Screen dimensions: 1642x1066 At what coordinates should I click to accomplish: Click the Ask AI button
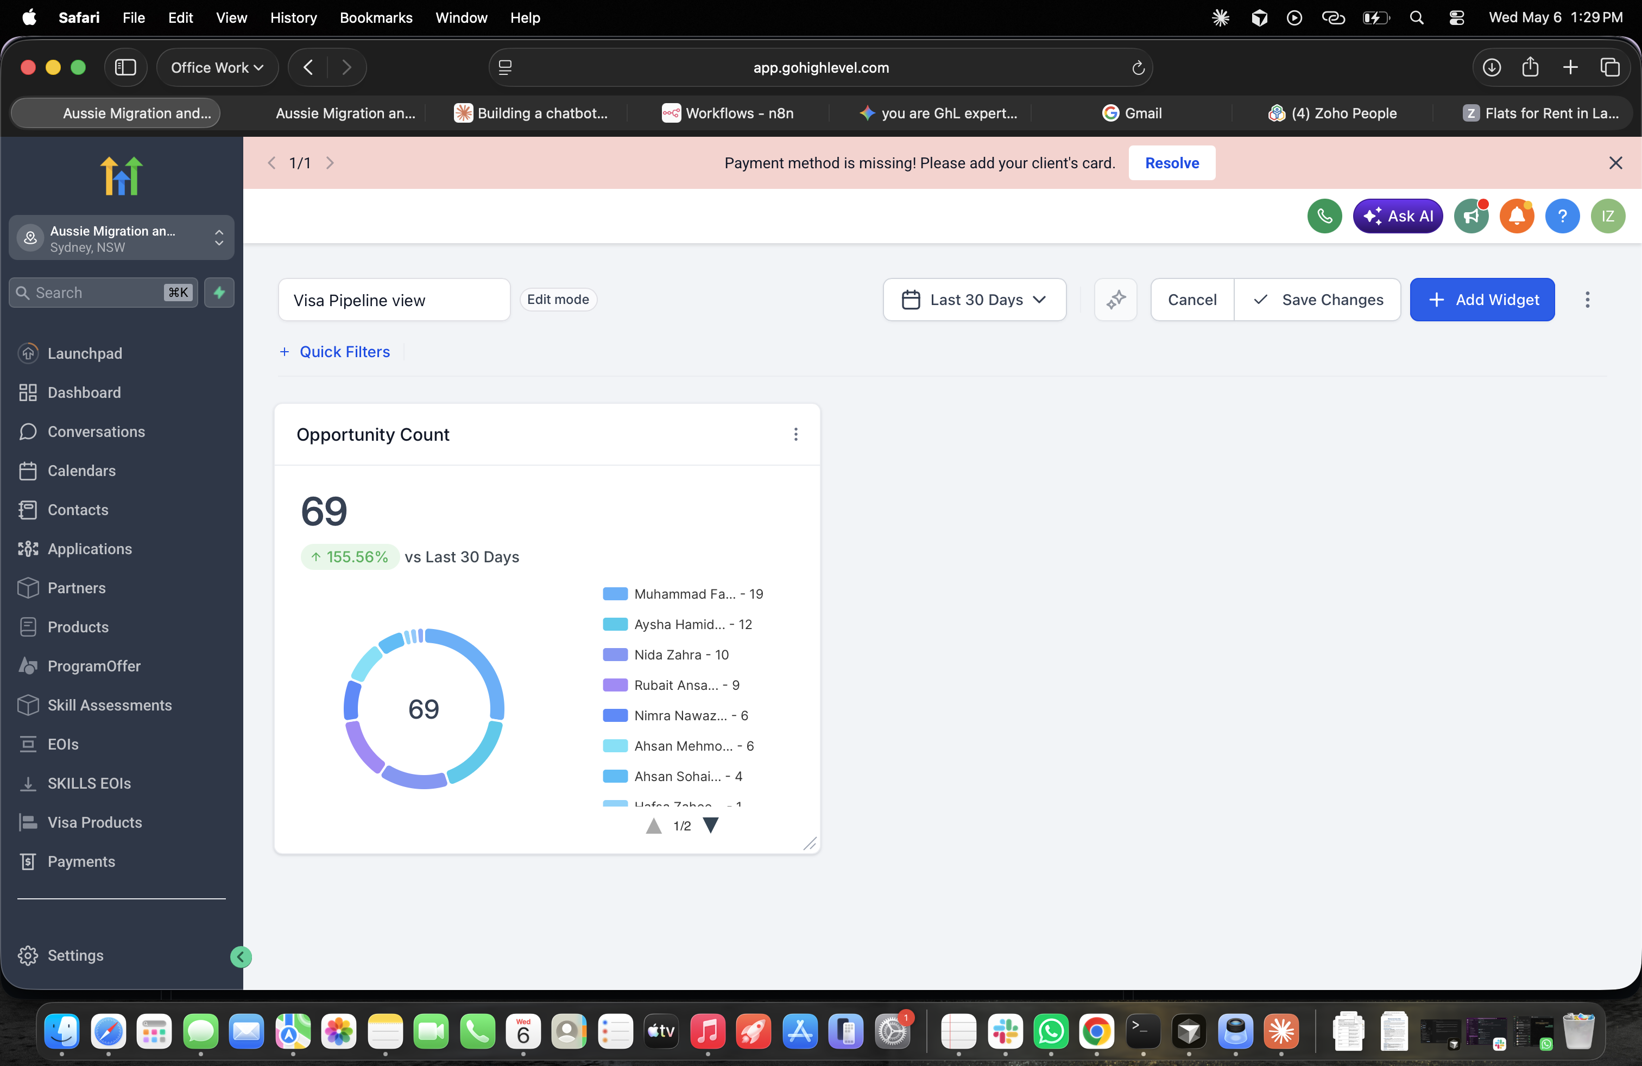[x=1398, y=217]
